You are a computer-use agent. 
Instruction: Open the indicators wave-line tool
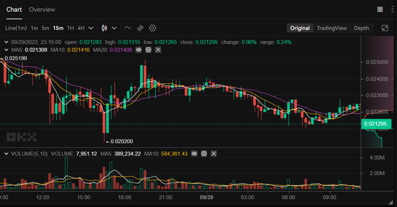coord(128,28)
